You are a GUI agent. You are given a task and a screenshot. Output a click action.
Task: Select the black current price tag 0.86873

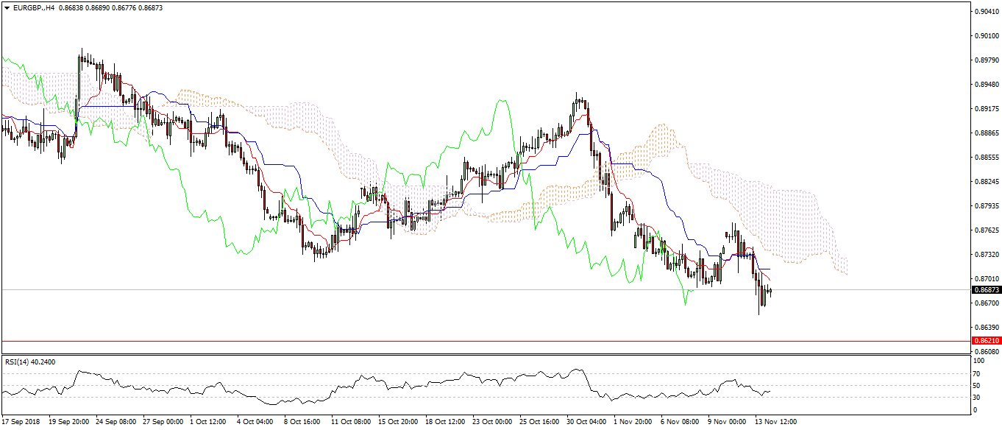985,290
